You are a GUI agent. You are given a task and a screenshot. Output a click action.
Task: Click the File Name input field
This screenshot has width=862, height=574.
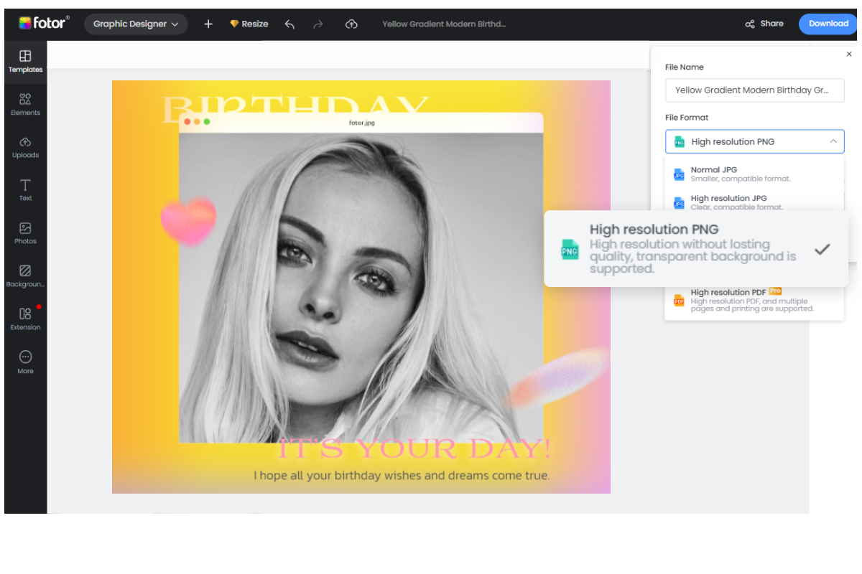coord(754,90)
